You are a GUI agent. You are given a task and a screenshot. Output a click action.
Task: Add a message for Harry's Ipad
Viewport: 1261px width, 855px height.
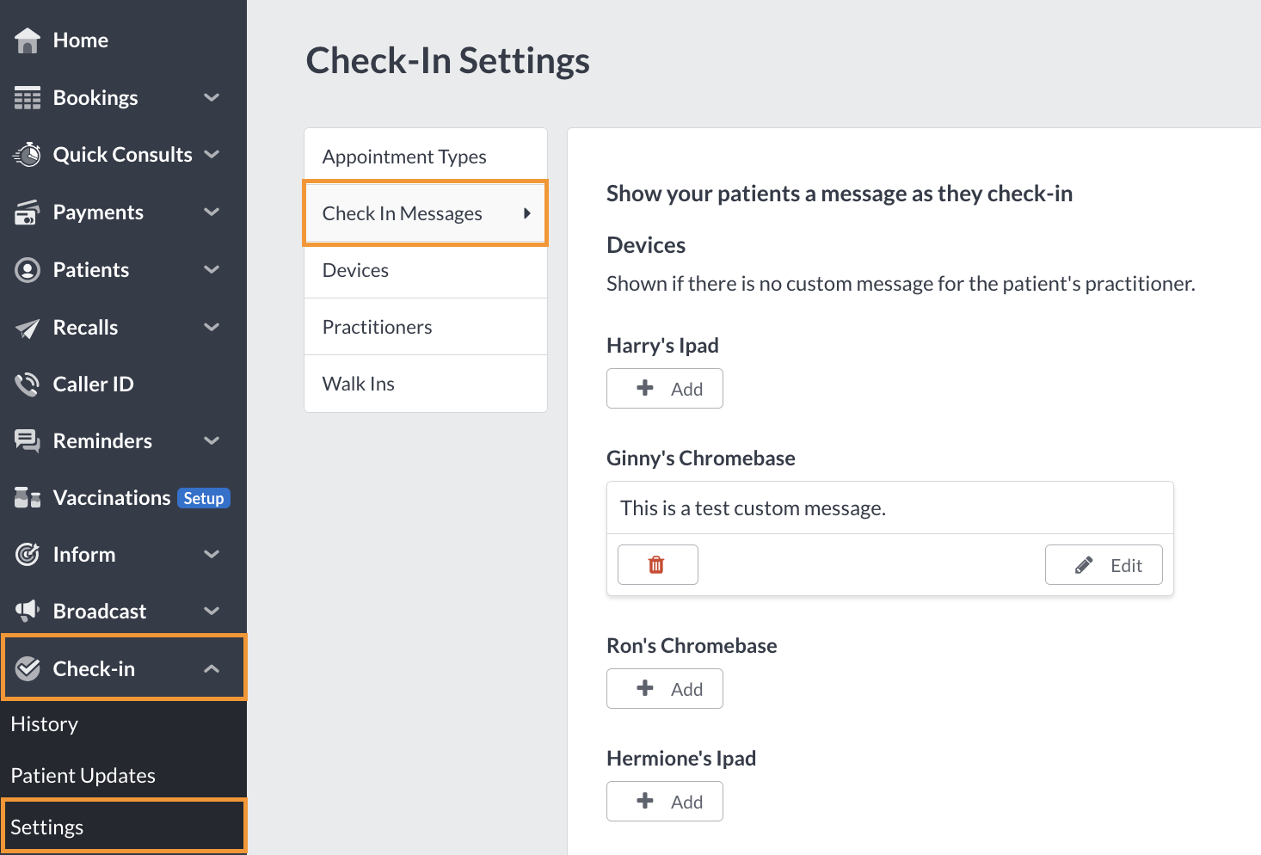[x=664, y=388]
